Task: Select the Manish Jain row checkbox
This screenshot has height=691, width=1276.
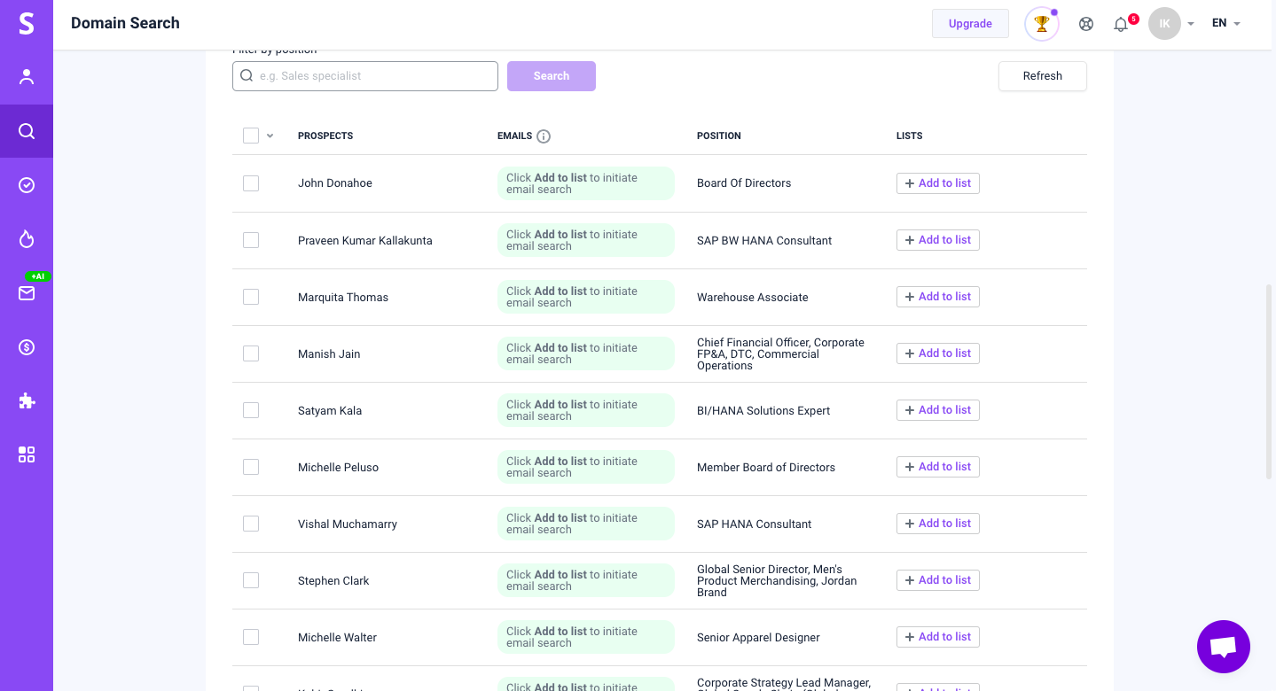Action: [251, 353]
